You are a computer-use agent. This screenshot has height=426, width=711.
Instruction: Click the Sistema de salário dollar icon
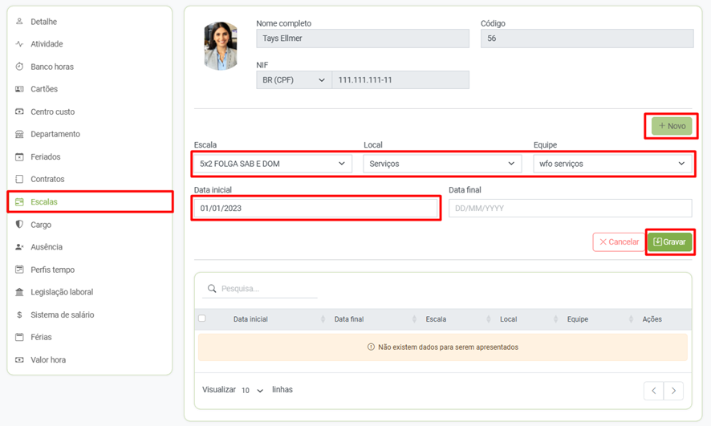[19, 314]
